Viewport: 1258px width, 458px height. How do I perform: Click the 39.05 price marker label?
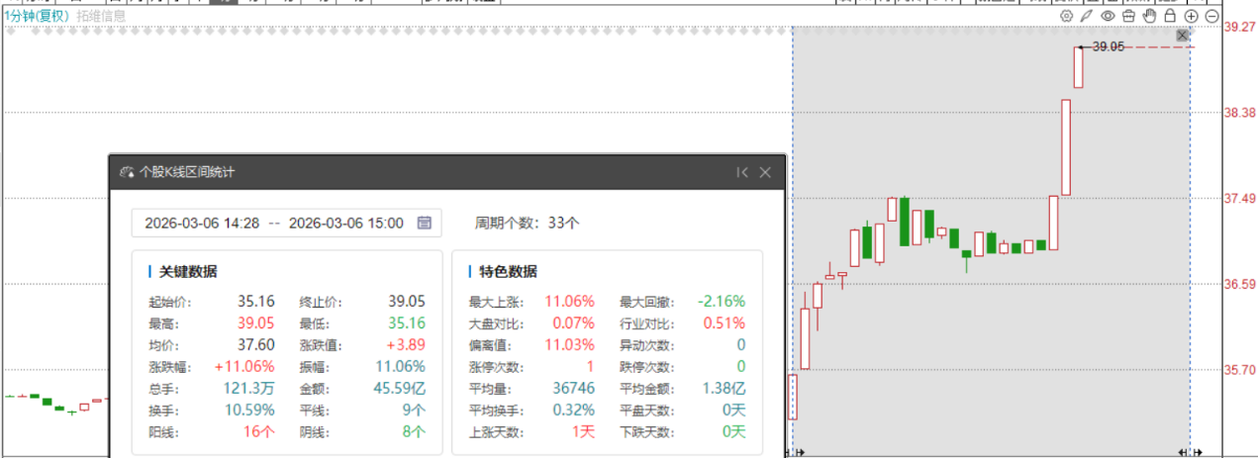click(x=1108, y=46)
